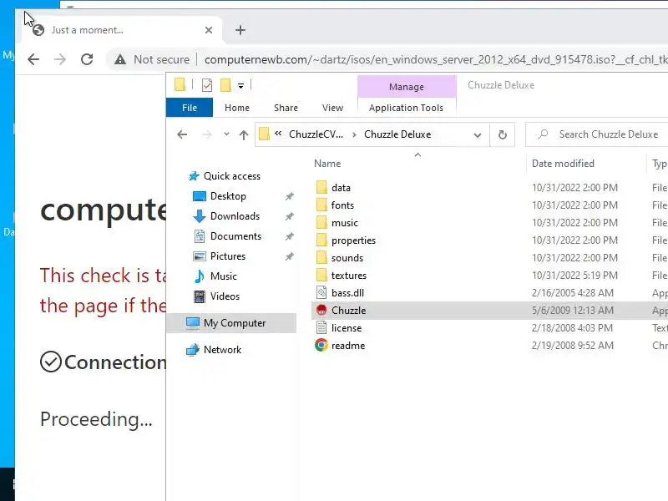668x501 pixels.
Task: Open Pictures in navigation pane
Action: tap(227, 256)
